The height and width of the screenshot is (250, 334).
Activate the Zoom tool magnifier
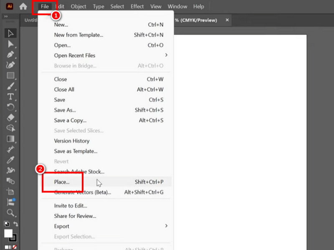coord(11,213)
